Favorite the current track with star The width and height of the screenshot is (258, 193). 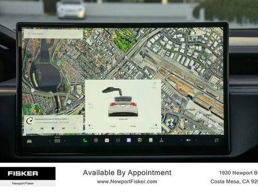[x=31, y=129]
